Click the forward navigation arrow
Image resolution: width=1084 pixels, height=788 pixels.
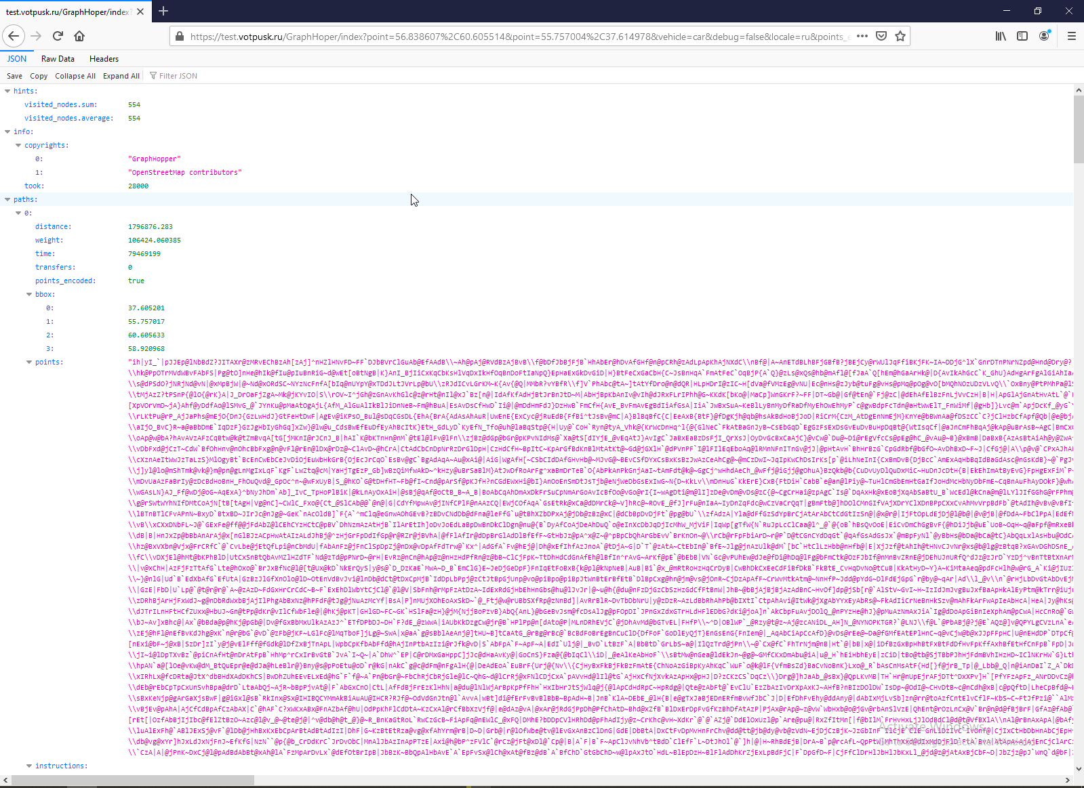36,36
